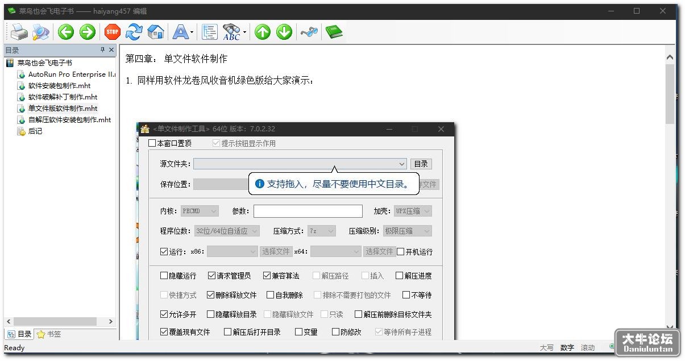Tick the 本窗口置顶 checkbox
This screenshot has height=361, width=685.
tap(152, 143)
